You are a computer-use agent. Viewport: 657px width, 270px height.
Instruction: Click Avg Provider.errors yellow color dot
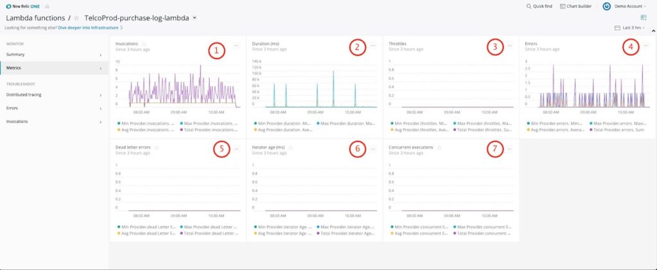(x=529, y=130)
